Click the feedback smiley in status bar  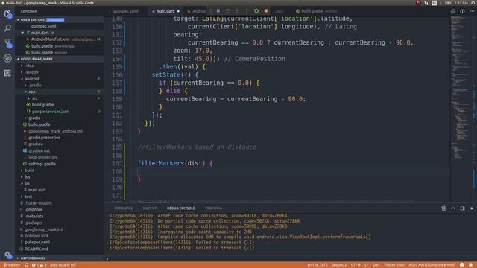[462, 265]
